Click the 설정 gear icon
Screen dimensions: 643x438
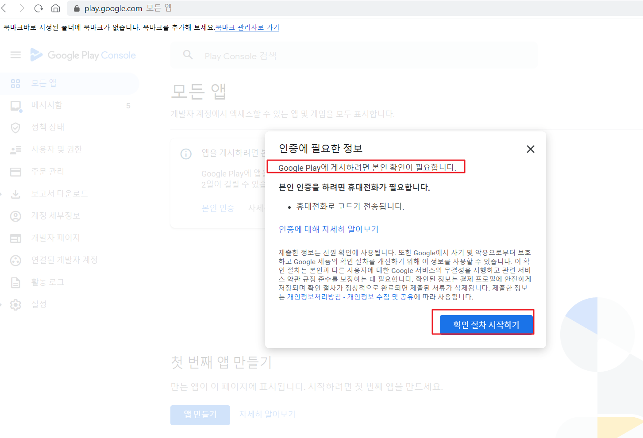coord(15,304)
